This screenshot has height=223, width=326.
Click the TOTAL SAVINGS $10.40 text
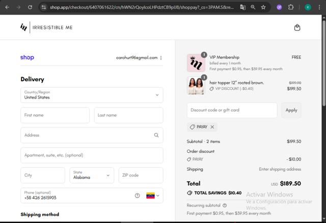point(218,193)
